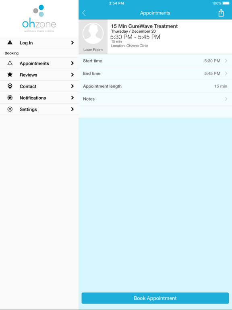Image resolution: width=232 pixels, height=310 pixels.
Task: Tap the Booking section header
Action: coord(12,53)
